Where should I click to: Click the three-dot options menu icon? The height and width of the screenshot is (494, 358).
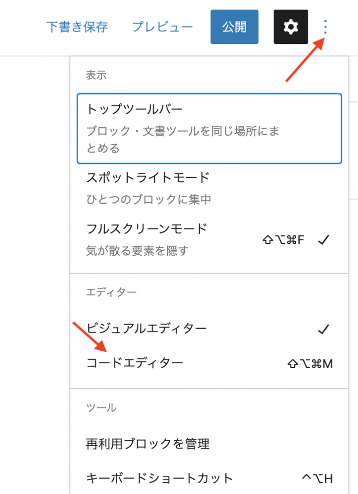(x=326, y=27)
